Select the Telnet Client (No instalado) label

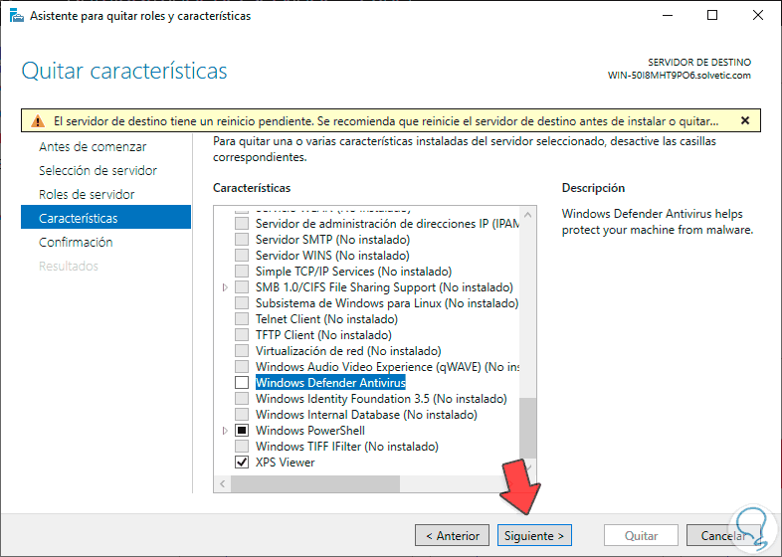coord(326,319)
